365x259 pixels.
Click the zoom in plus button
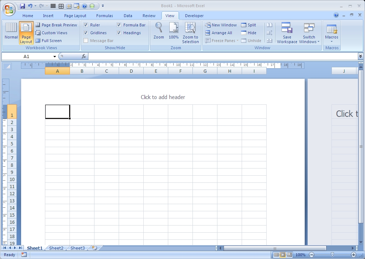pos(353,255)
